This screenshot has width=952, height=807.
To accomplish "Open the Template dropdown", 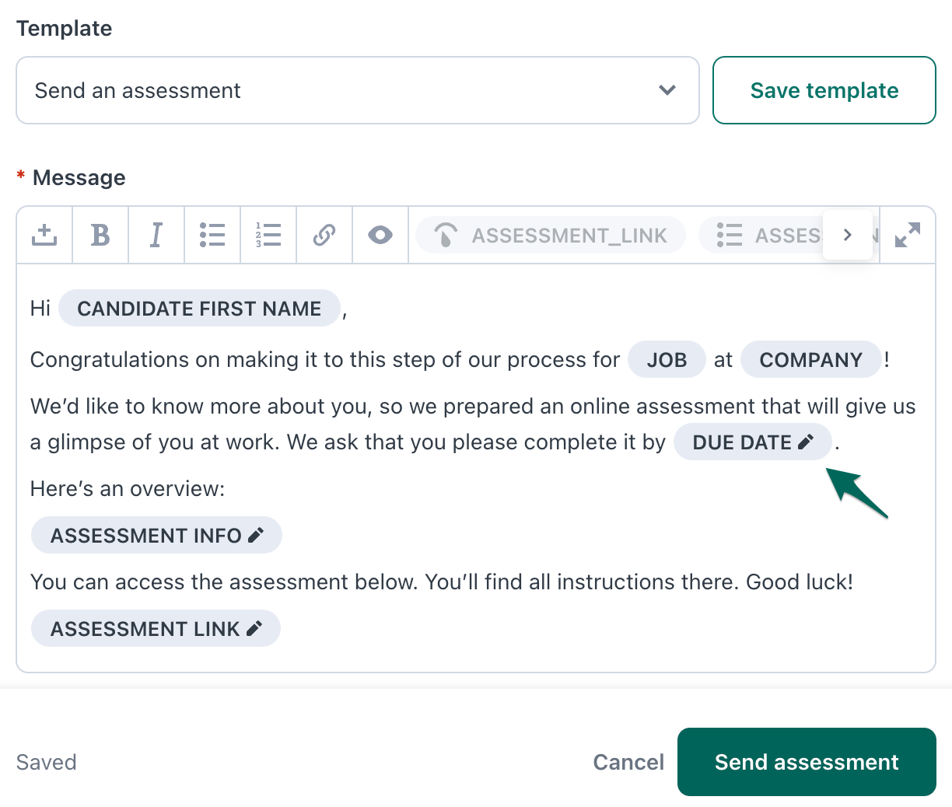I will pos(357,90).
